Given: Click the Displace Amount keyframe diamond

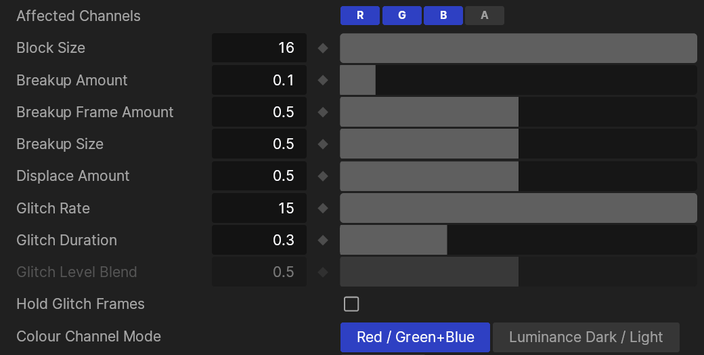Looking at the screenshot, I should pyautogui.click(x=323, y=176).
